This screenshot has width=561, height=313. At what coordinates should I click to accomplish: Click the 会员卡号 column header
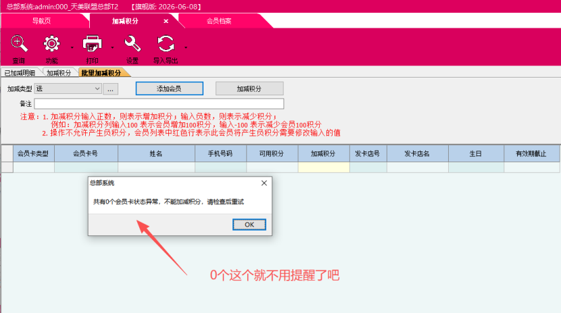[x=86, y=153]
